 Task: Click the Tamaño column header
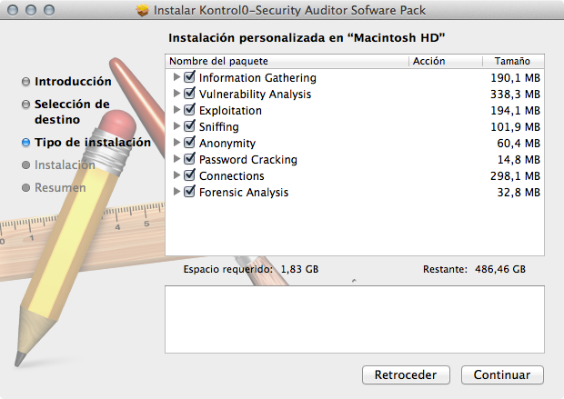click(513, 61)
